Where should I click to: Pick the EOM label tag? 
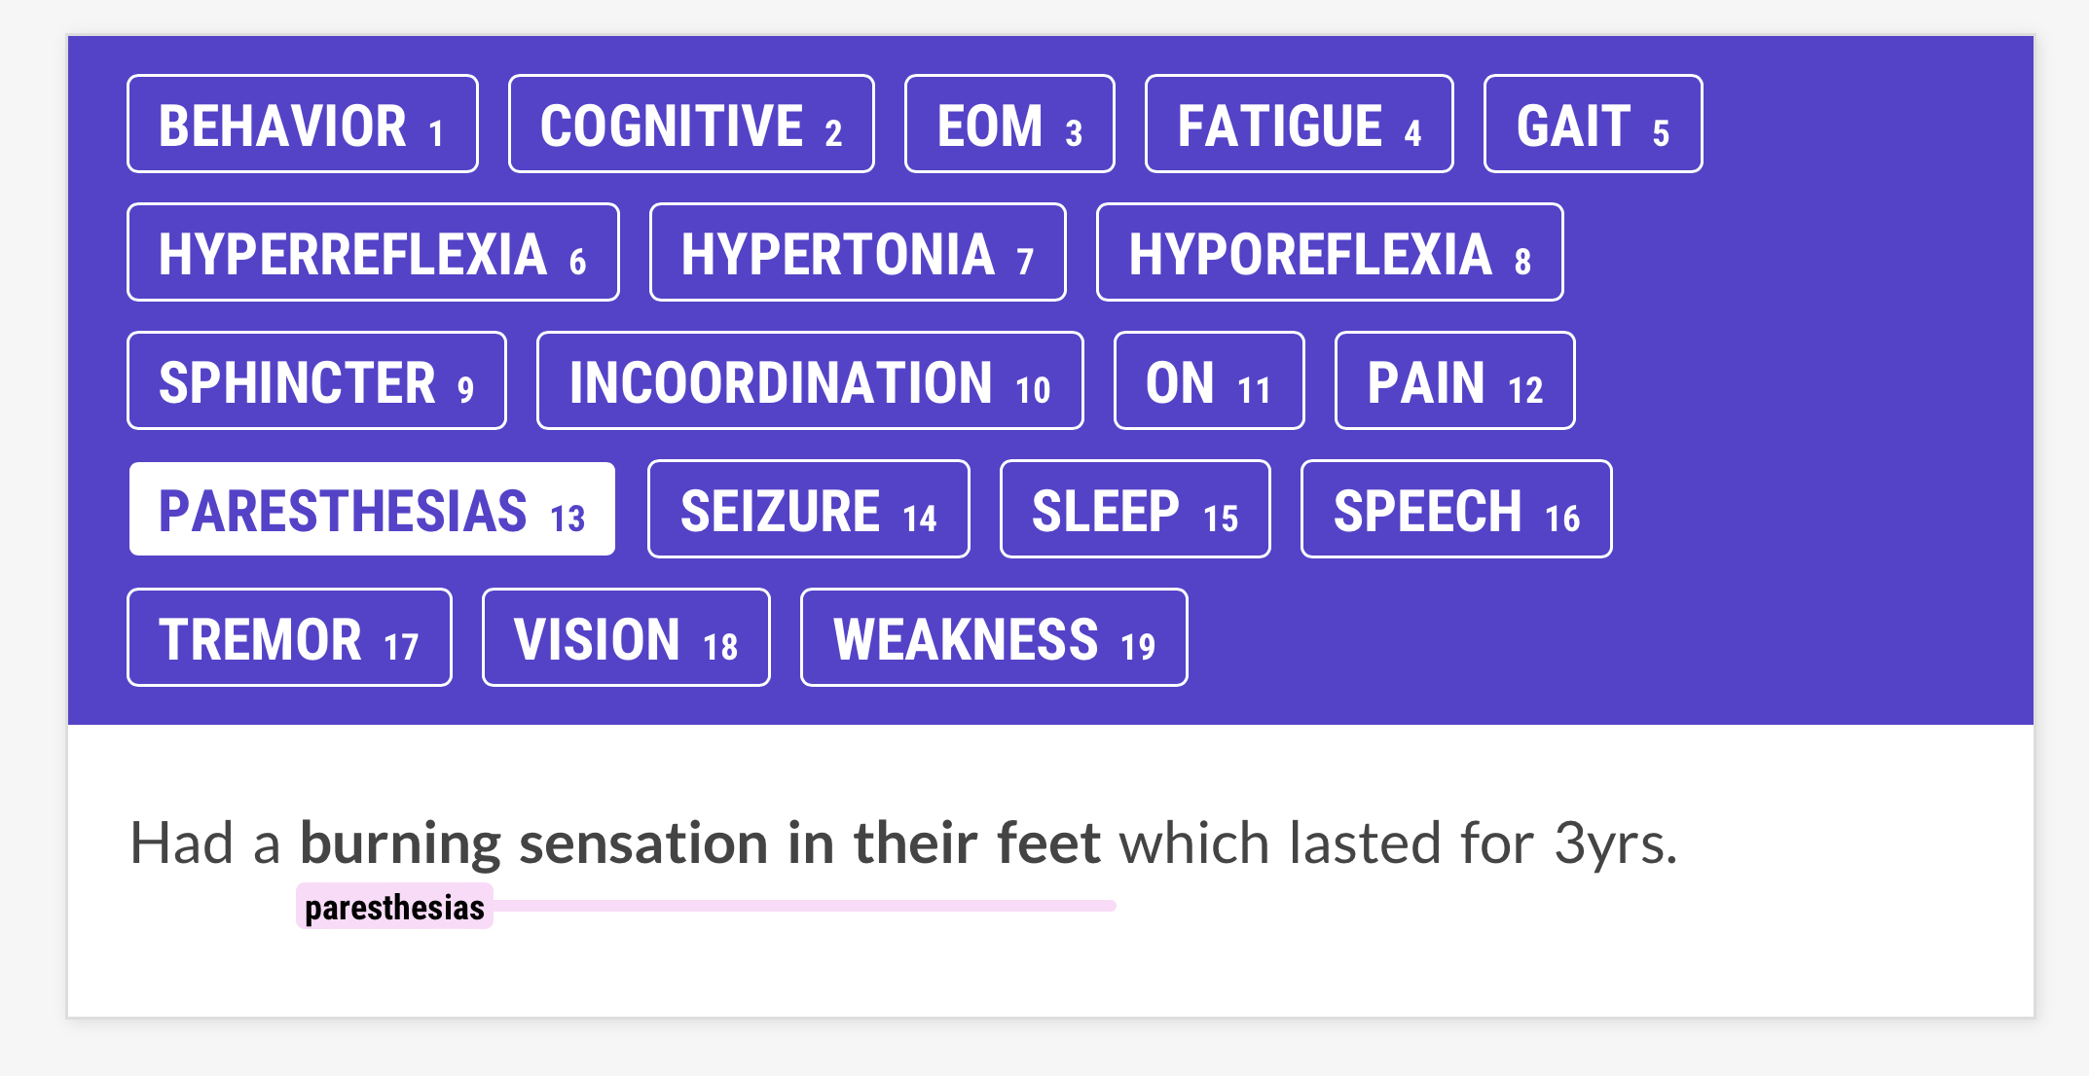click(1009, 125)
